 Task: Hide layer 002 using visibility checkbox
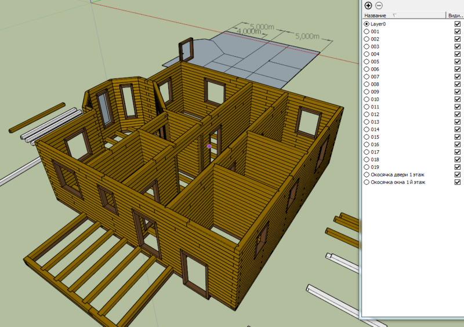tap(458, 39)
